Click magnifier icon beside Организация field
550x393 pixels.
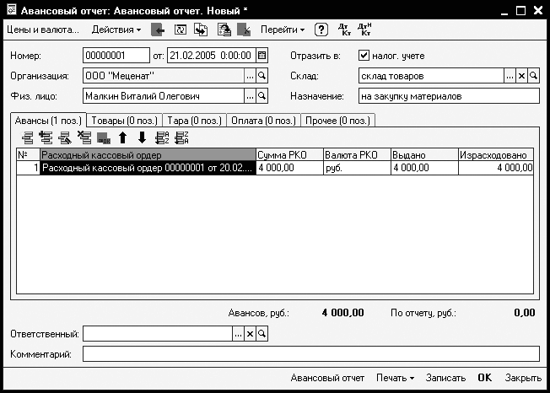262,76
